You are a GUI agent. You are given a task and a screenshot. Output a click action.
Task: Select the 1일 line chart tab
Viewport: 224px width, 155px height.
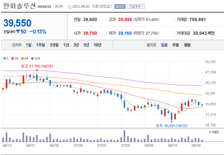click(x=29, y=45)
